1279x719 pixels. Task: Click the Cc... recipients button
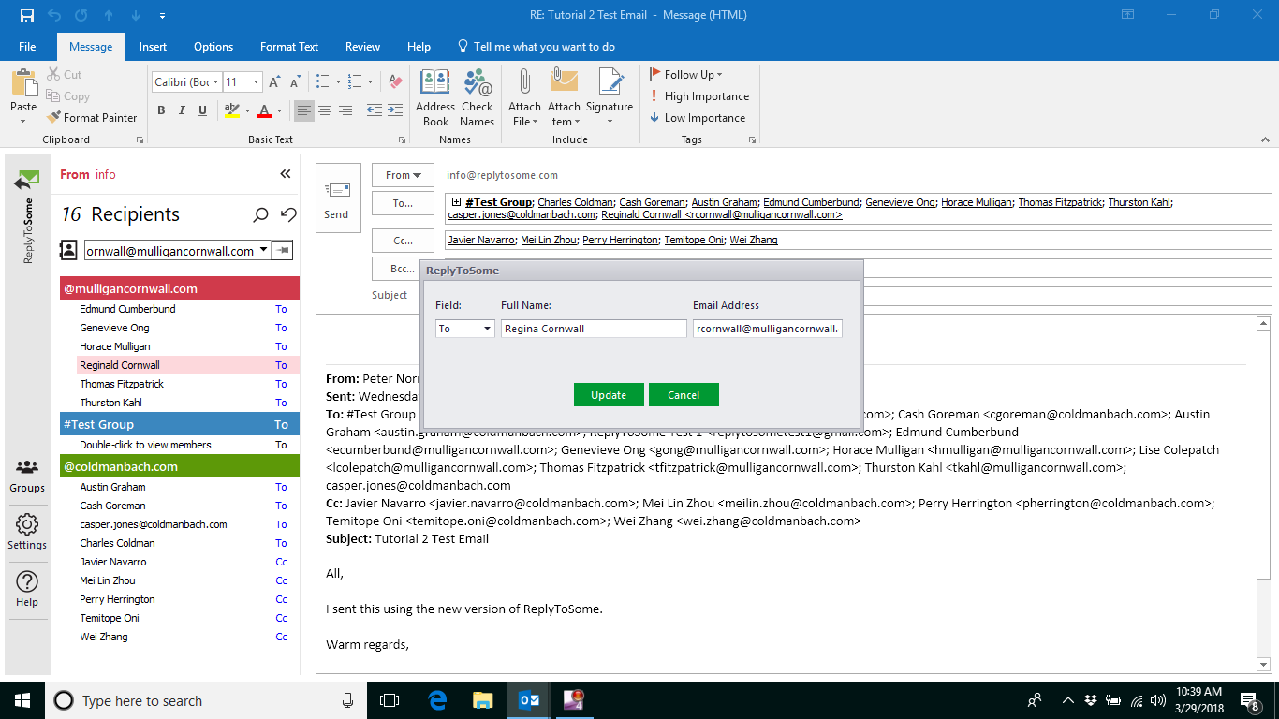pos(403,241)
